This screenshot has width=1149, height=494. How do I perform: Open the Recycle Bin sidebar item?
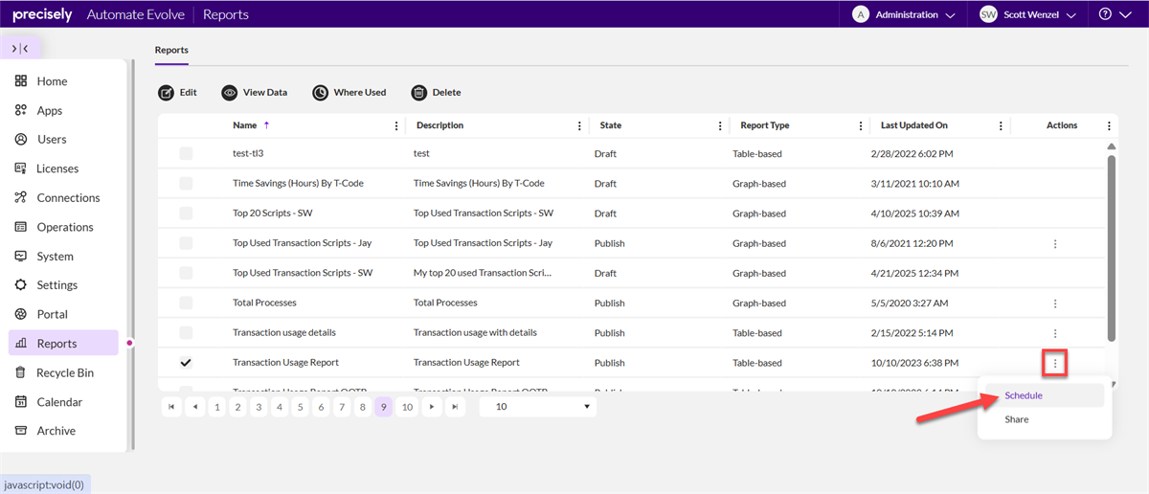click(65, 372)
